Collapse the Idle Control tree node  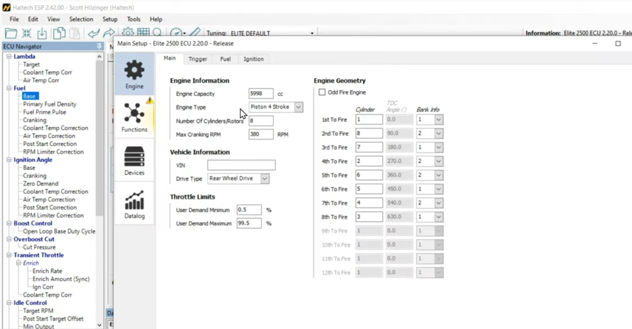point(8,303)
